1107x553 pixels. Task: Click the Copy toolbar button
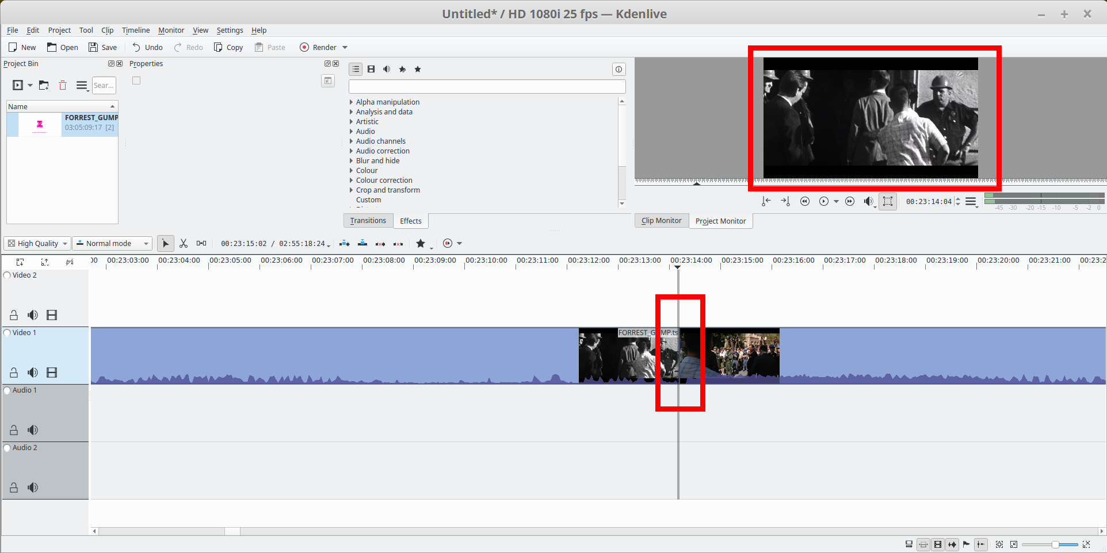228,48
